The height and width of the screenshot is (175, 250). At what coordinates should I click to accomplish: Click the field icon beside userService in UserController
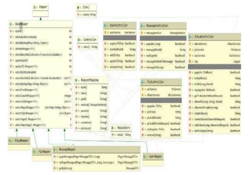click(105, 33)
